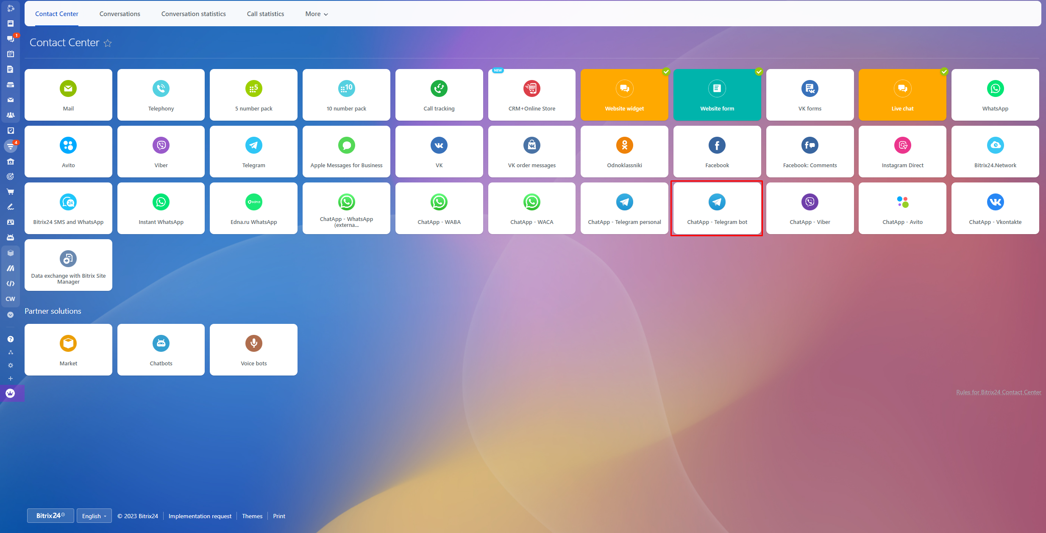Select the Instagram Direct connector
Image resolution: width=1046 pixels, height=533 pixels.
[902, 152]
